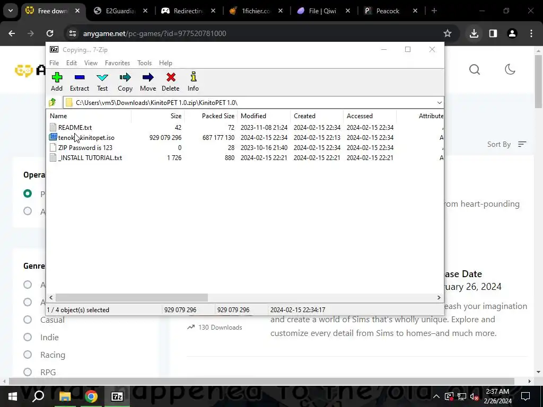543x407 pixels.
Task: Open the Tools menu in 7-Zip
Action: click(x=144, y=63)
